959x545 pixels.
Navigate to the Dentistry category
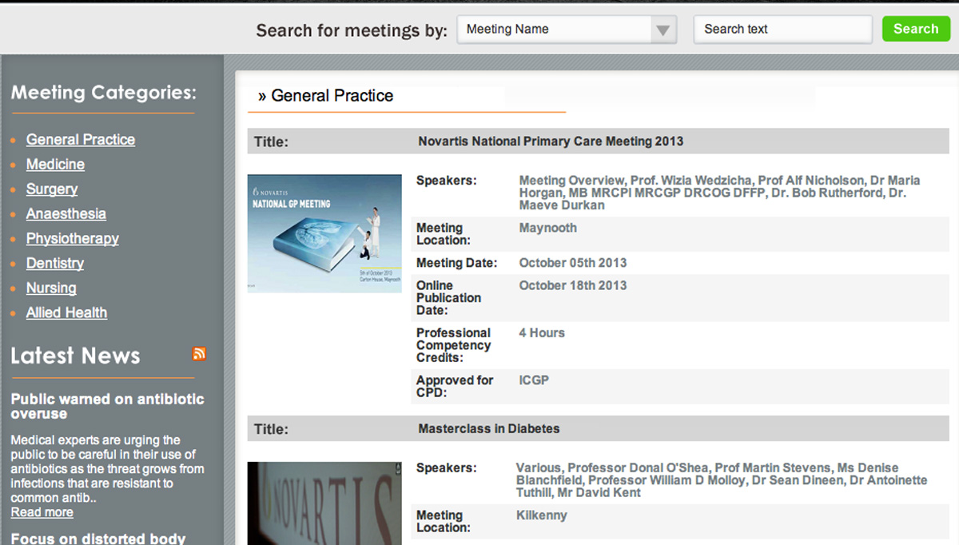pyautogui.click(x=54, y=264)
